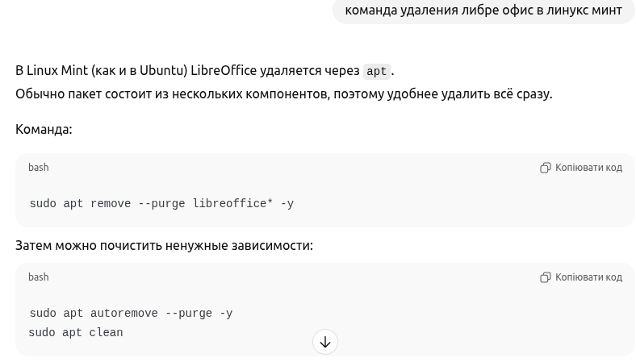Click the bash label of first code block

(x=39, y=168)
